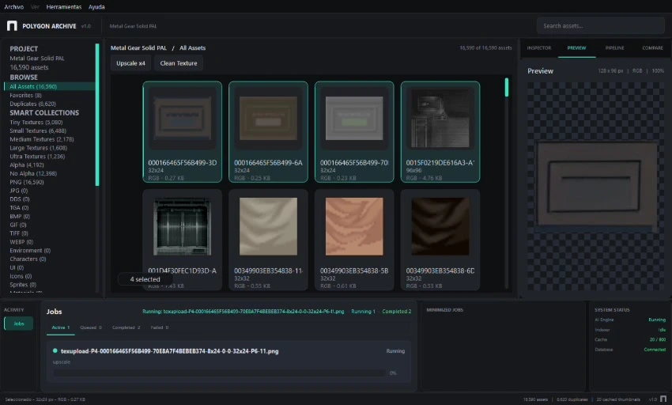Filter by TGA (0)
Screen dimensions: 672x405
(19, 208)
